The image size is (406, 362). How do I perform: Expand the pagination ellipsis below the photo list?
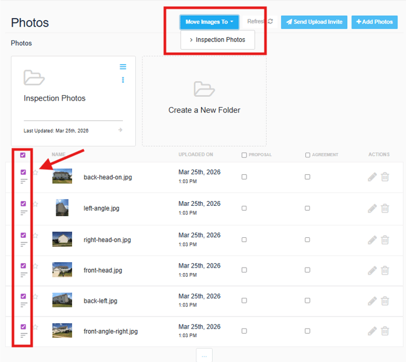[204, 356]
